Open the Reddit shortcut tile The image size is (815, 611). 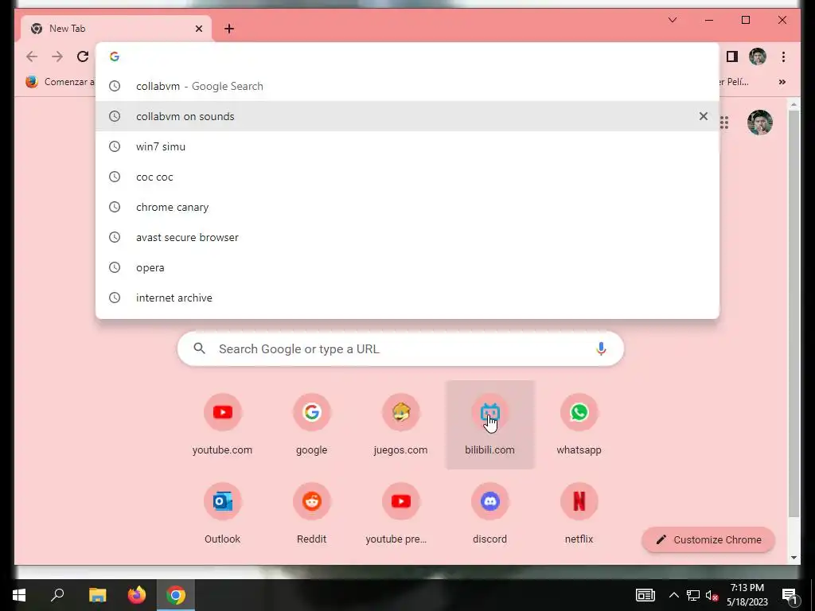[312, 513]
